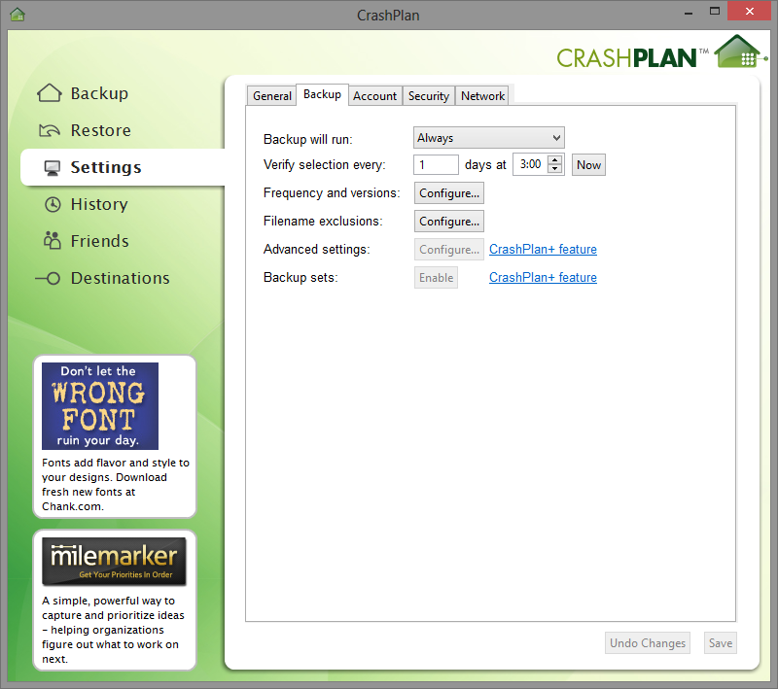The width and height of the screenshot is (778, 689).
Task: Configure frequency and versions
Action: click(x=449, y=192)
